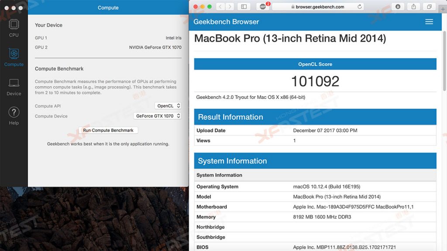Open the Device sidebar section

(14, 87)
